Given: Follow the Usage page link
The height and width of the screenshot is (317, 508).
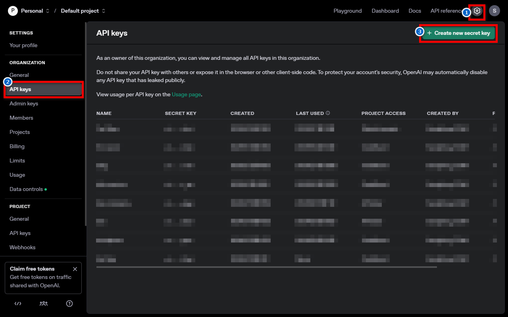Looking at the screenshot, I should click(186, 94).
